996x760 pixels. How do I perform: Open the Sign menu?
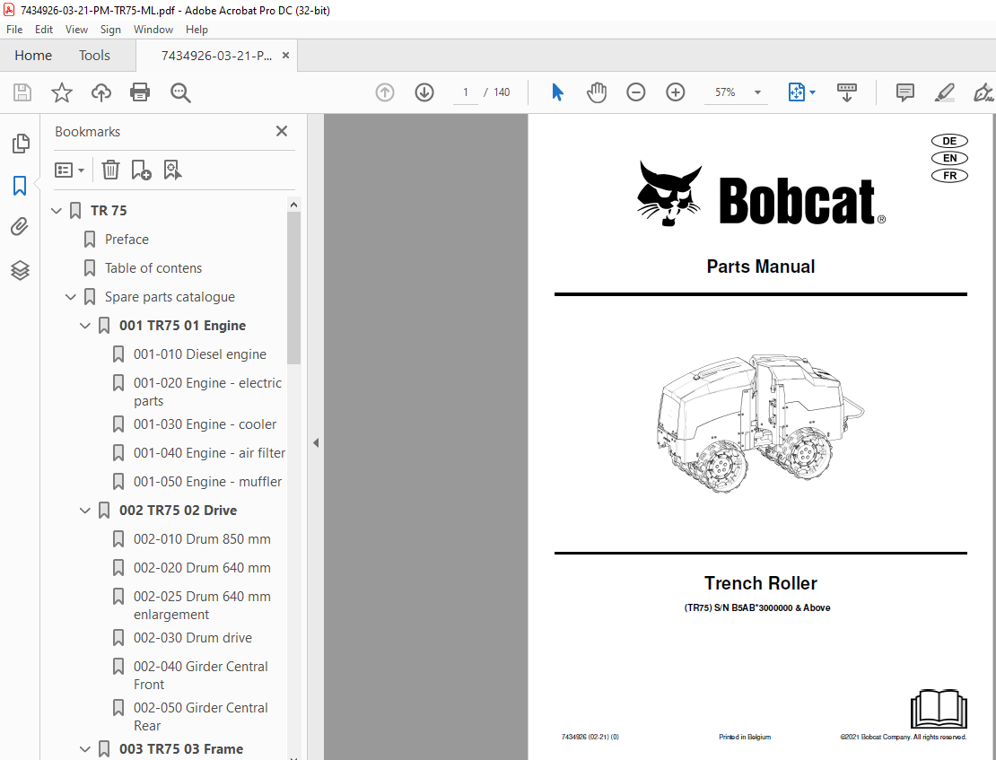(110, 30)
